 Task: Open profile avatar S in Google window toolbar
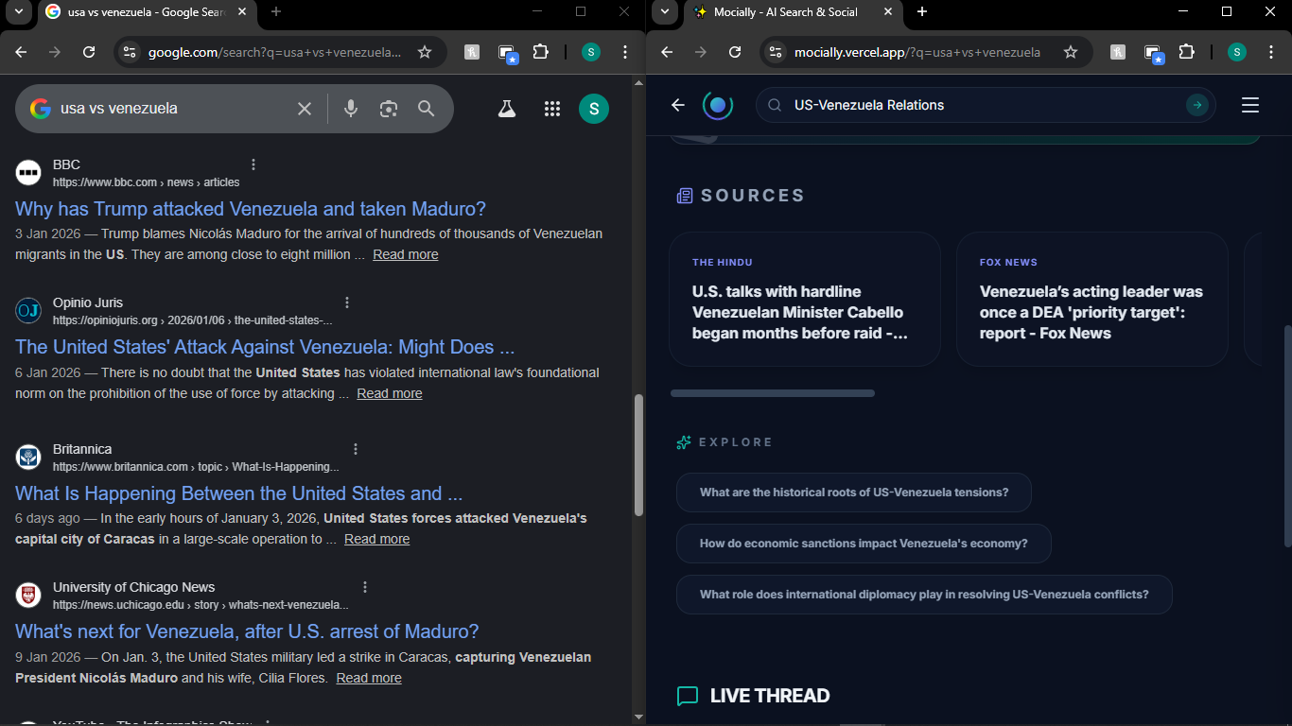pyautogui.click(x=591, y=52)
